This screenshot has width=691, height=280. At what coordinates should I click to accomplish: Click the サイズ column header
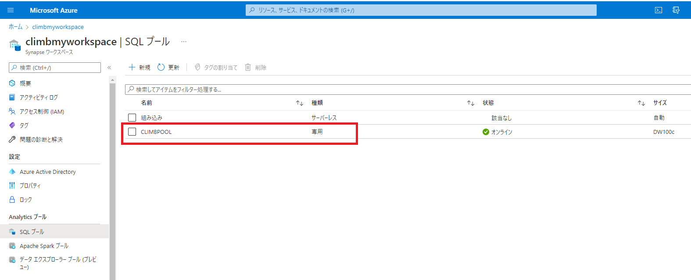click(x=660, y=103)
